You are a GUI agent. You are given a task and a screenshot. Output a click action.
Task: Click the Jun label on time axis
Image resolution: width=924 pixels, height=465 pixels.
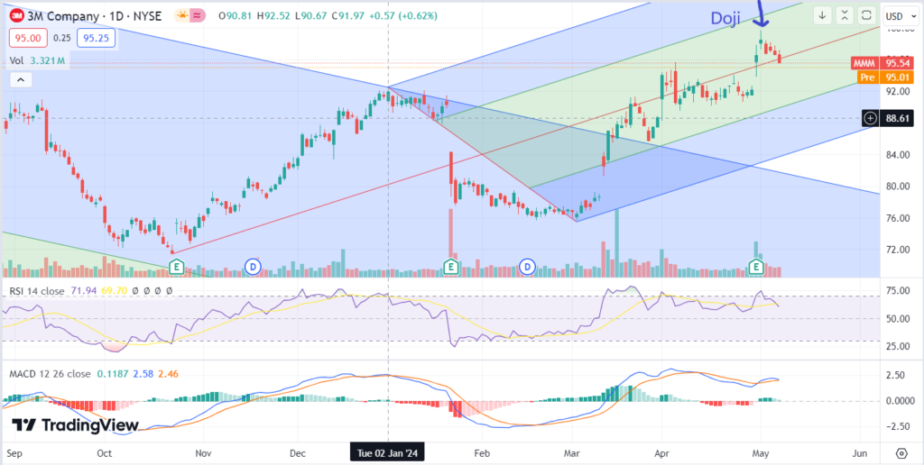tap(860, 454)
